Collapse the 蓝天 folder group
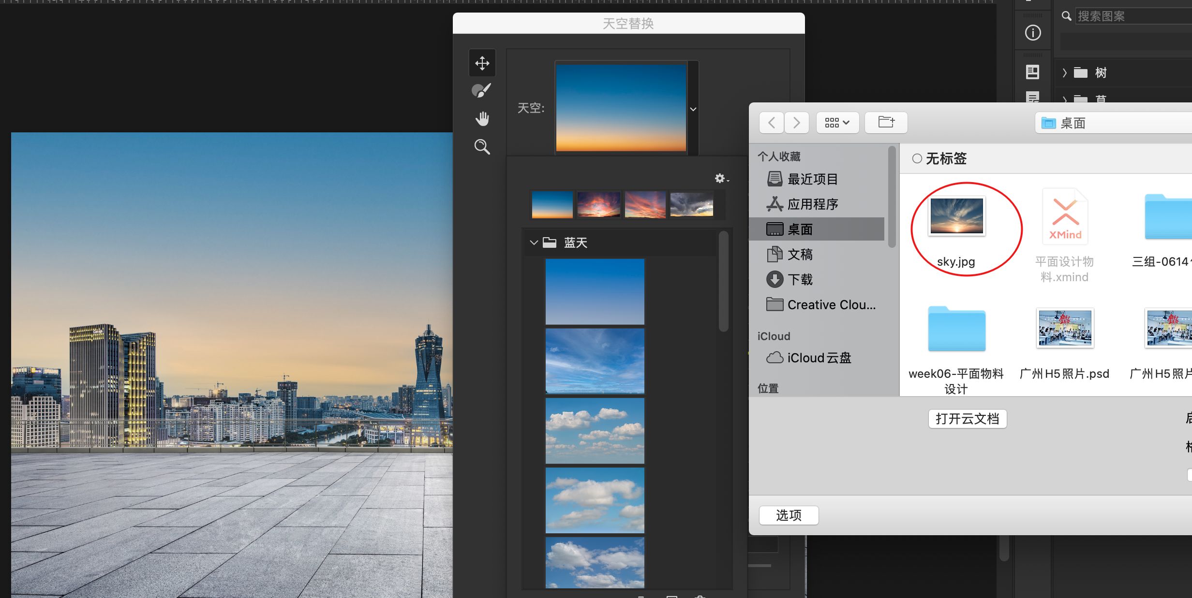Image resolution: width=1192 pixels, height=598 pixels. [x=534, y=242]
